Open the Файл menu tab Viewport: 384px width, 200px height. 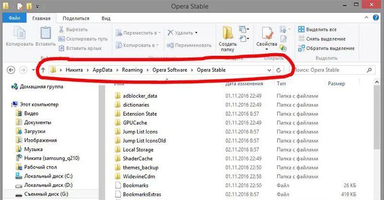pyautogui.click(x=14, y=18)
